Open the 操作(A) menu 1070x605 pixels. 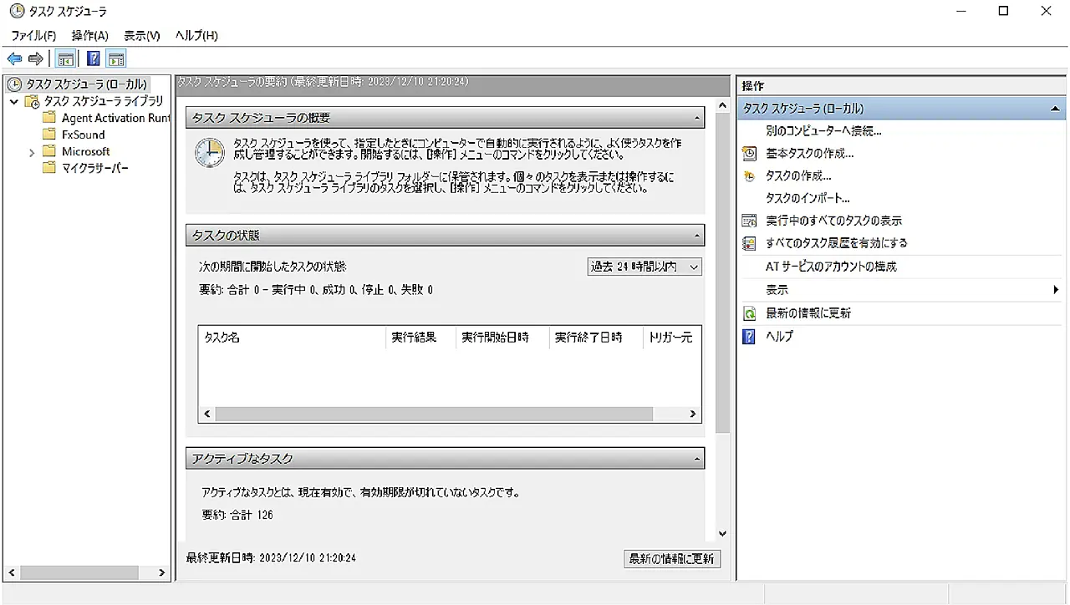tap(89, 35)
